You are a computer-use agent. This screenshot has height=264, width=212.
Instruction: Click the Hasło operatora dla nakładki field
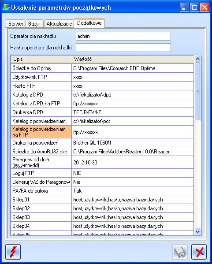point(123,48)
